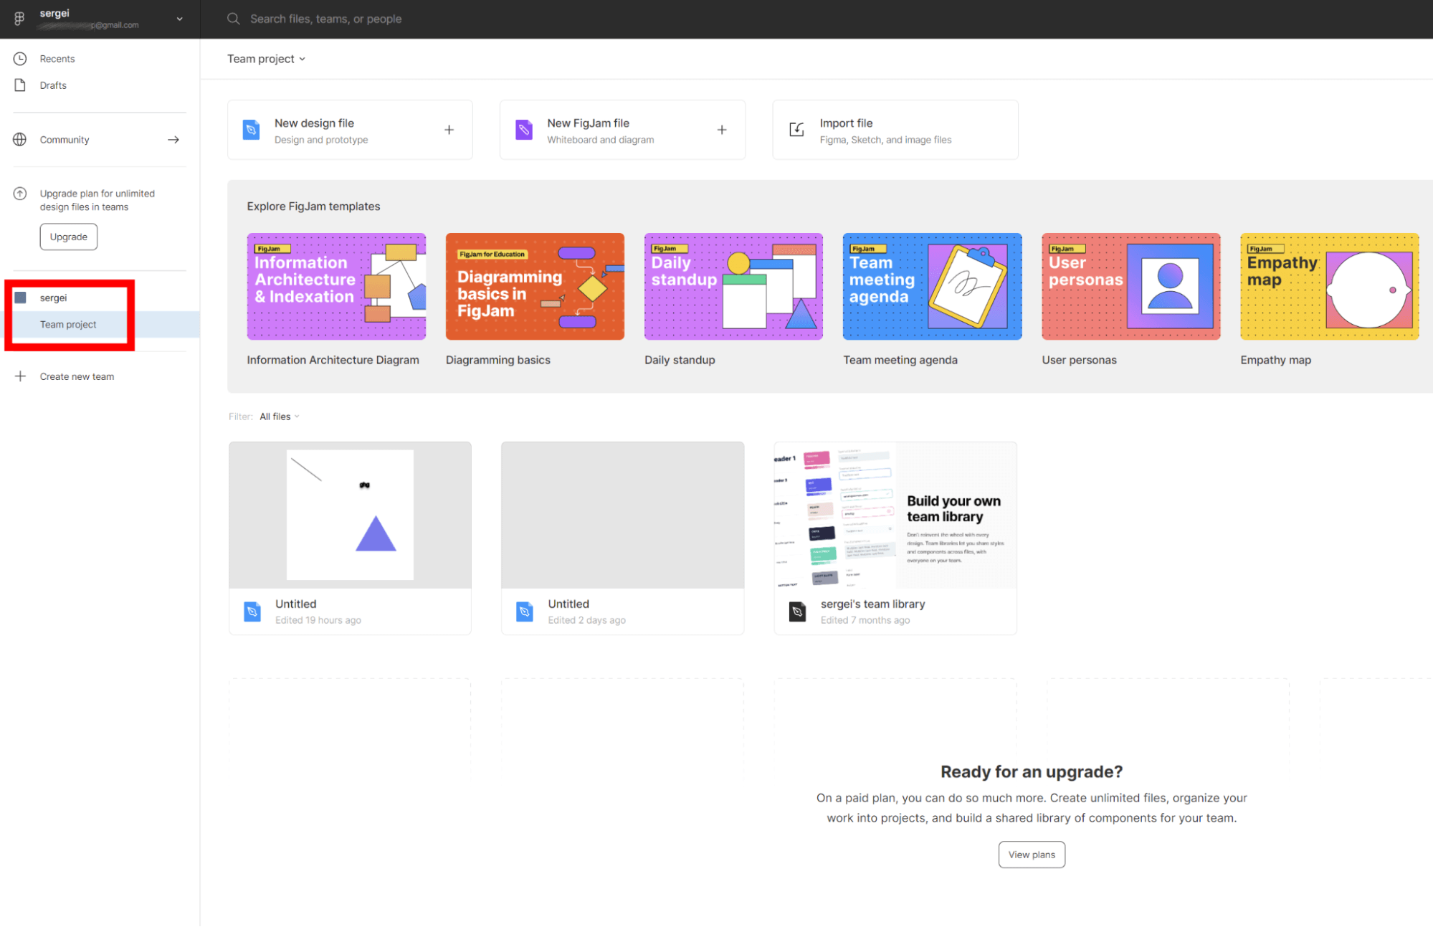Open the sergei's team library thumbnail
The width and height of the screenshot is (1433, 927).
[895, 515]
